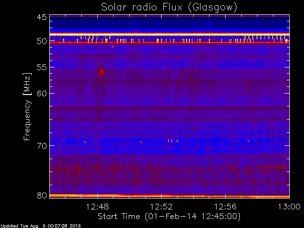
Task: Click the 70 frequency tick label
Action: click(x=42, y=146)
